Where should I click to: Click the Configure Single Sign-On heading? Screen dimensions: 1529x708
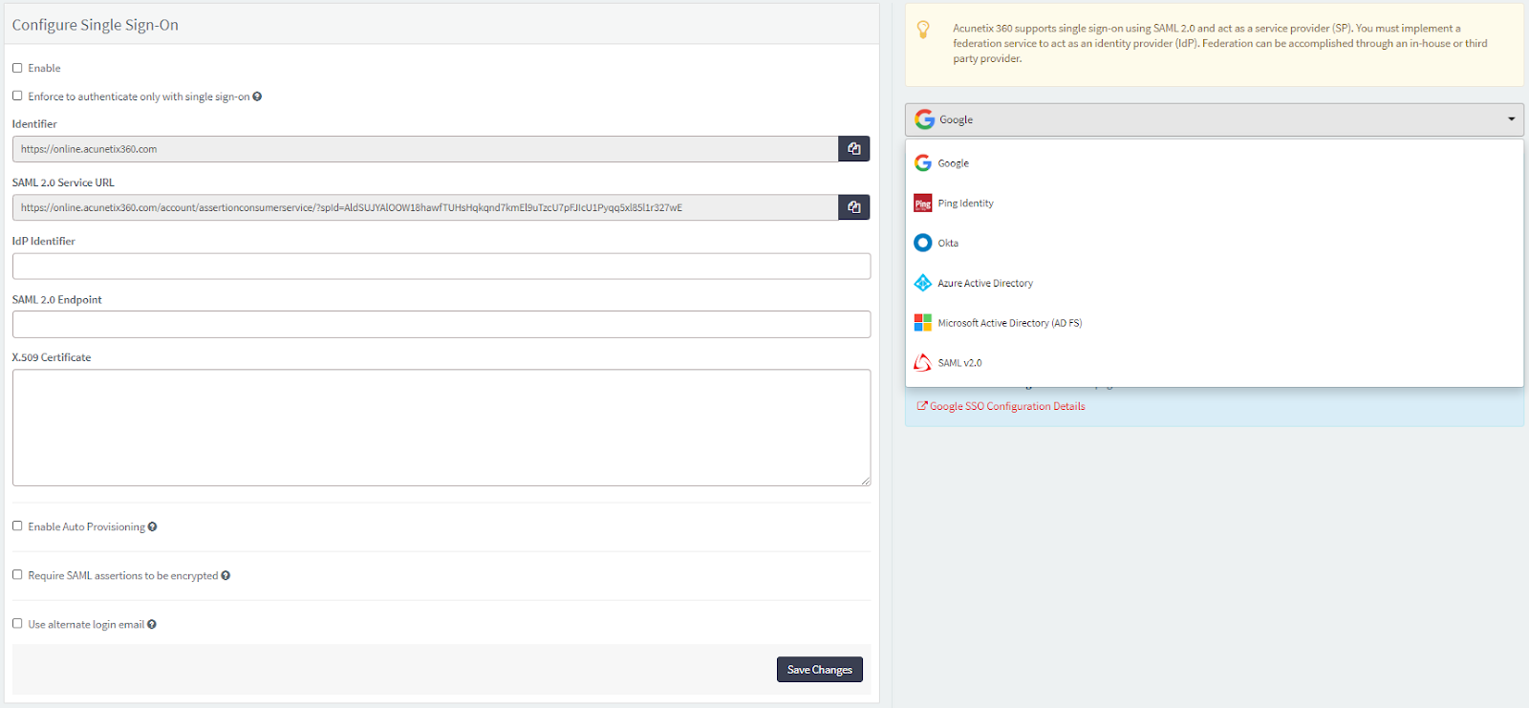(x=96, y=25)
